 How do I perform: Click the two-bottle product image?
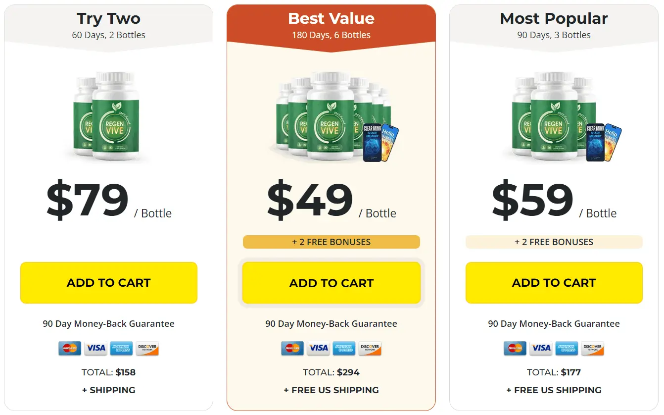point(108,116)
